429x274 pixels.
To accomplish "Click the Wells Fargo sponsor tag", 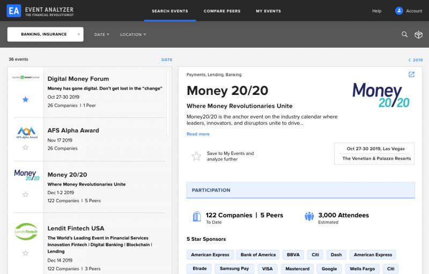I will pyautogui.click(x=363, y=269).
